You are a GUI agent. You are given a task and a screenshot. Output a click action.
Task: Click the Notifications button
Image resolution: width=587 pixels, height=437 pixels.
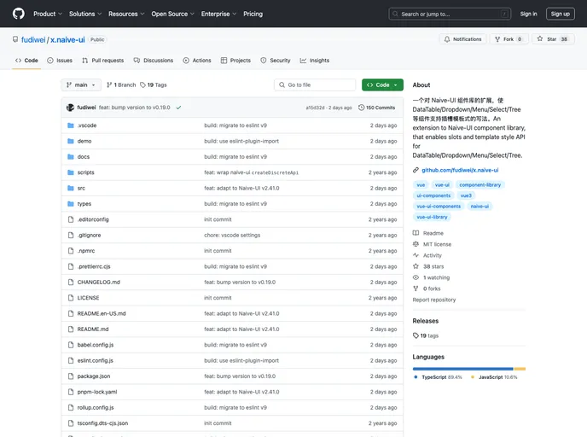(462, 39)
